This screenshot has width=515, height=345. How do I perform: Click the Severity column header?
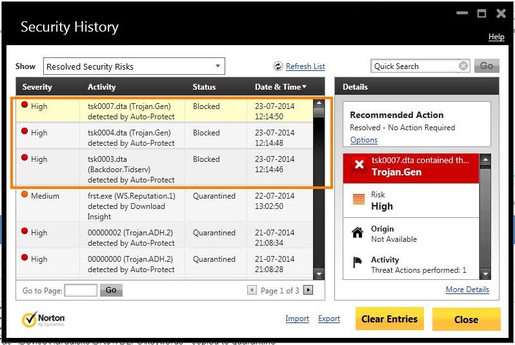[x=37, y=87]
